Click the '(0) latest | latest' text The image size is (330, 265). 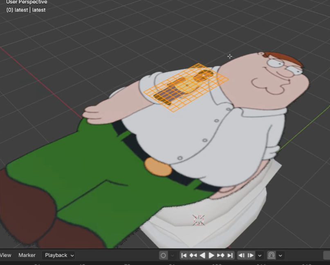point(26,10)
